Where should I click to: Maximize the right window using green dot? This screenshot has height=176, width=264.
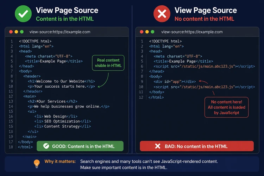(x=152, y=32)
